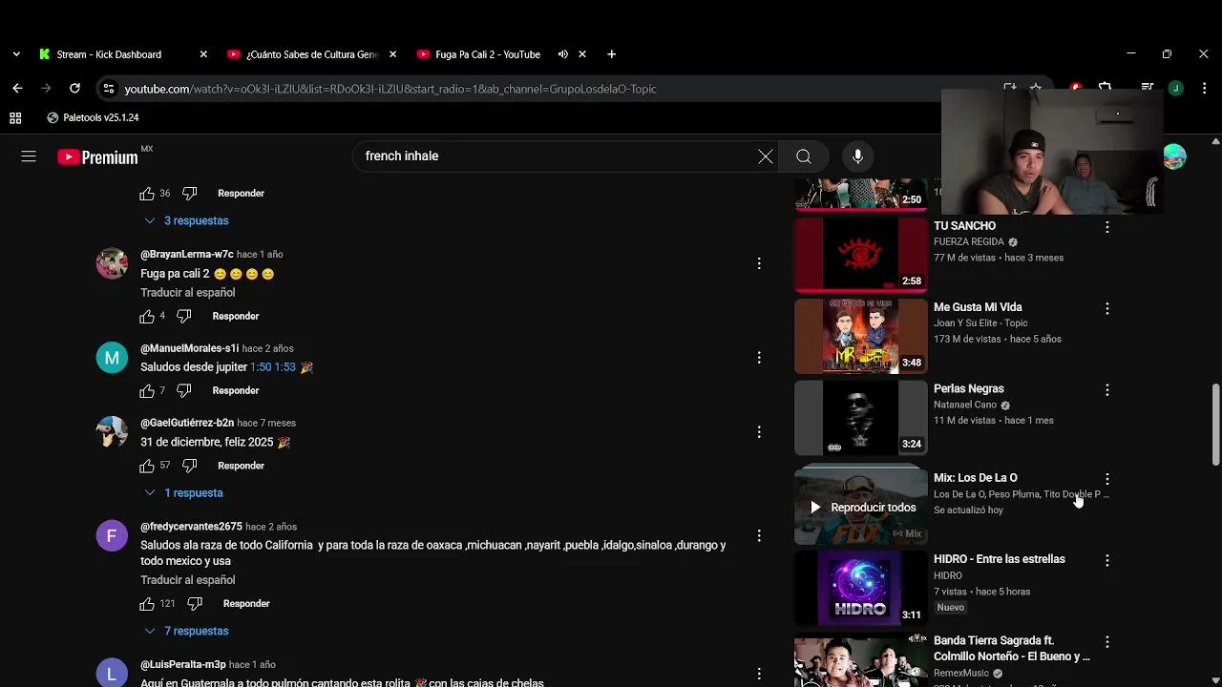This screenshot has height=687, width=1222.
Task: Jump to timestamp 1:53 in comment
Action: [x=284, y=367]
